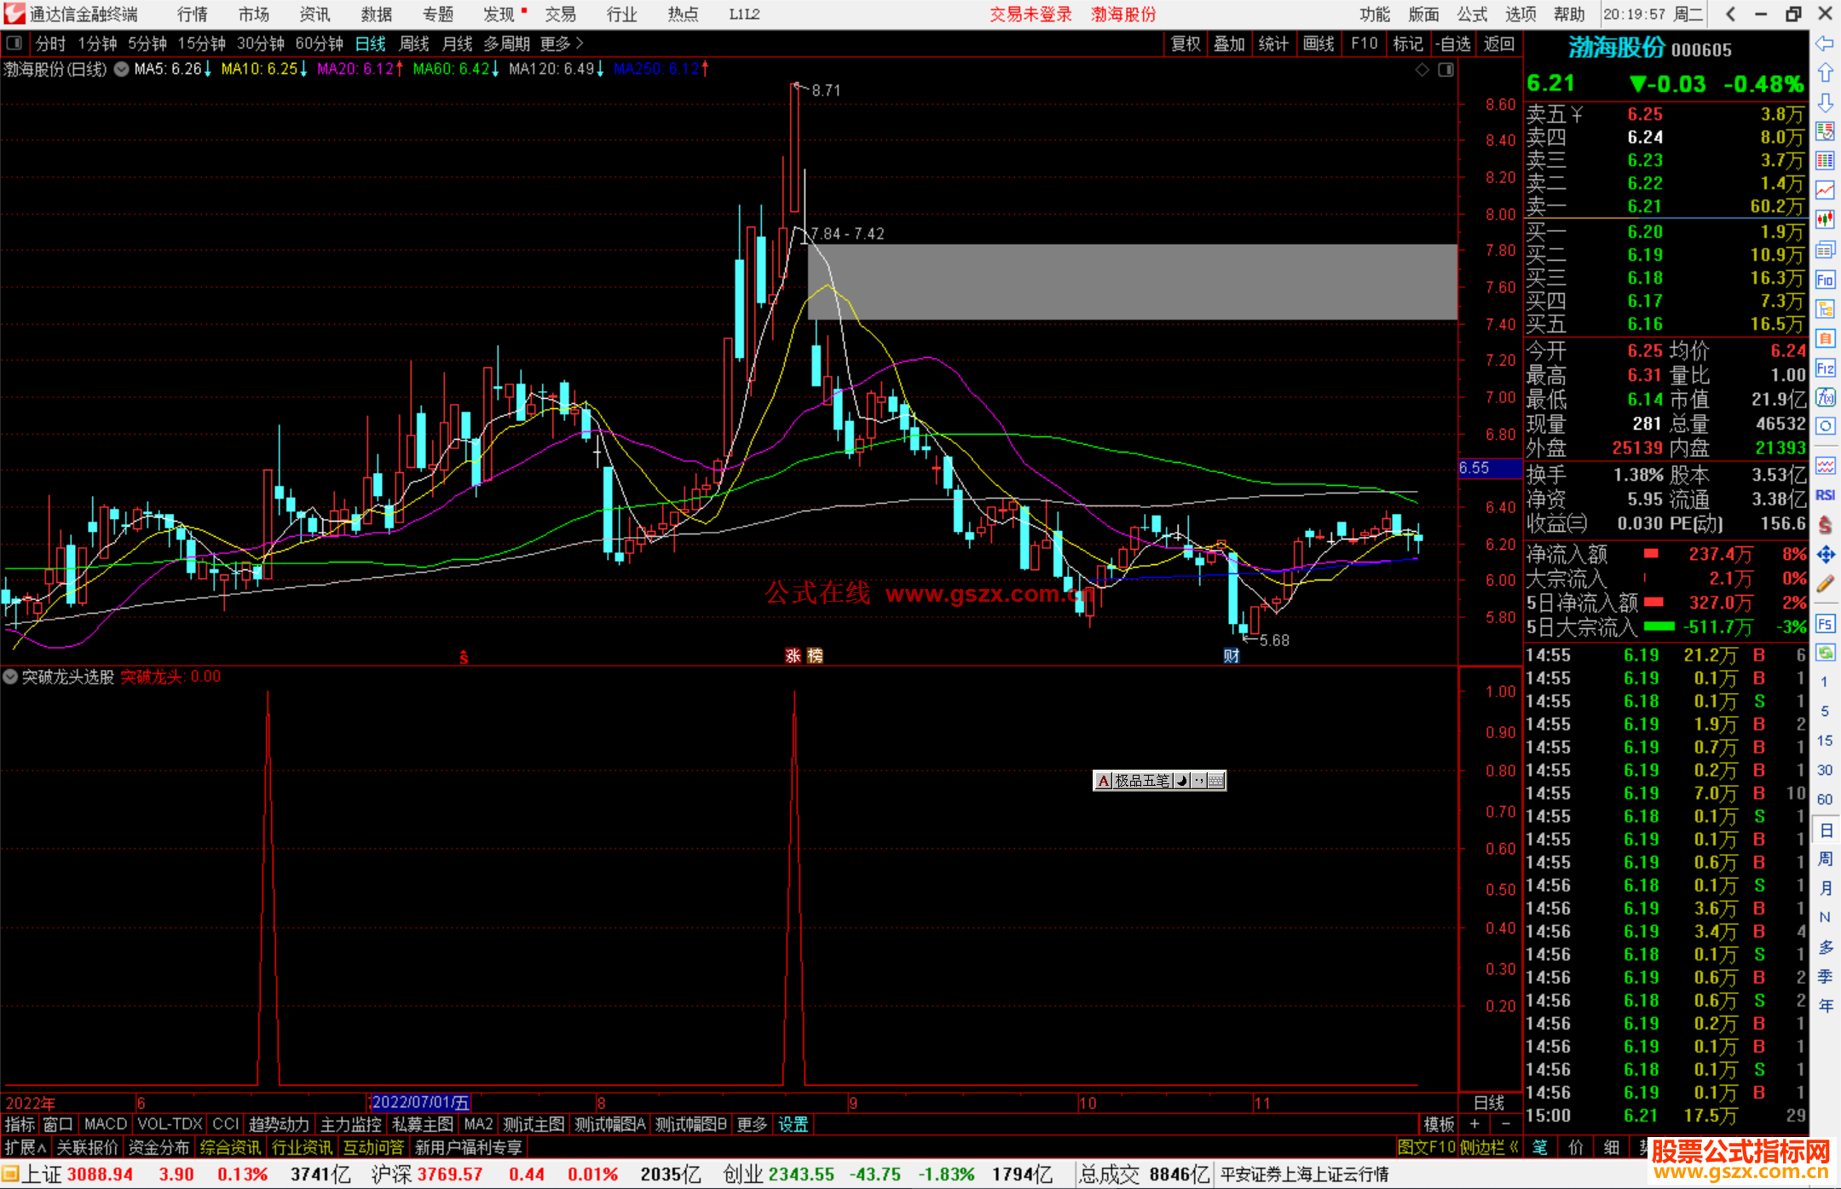Toggle the 画线 drawing lines button
Viewport: 1841px width, 1189px height.
(x=1319, y=43)
